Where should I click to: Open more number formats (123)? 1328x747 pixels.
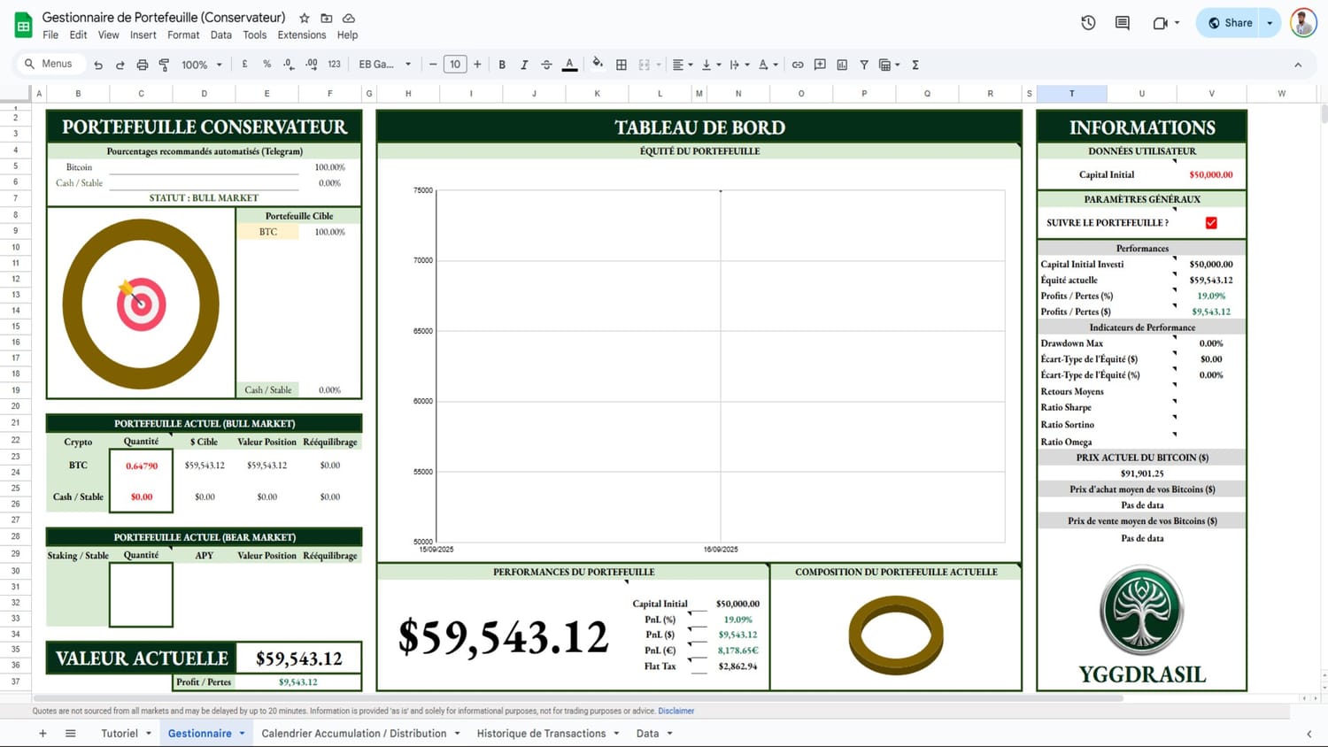tap(334, 65)
